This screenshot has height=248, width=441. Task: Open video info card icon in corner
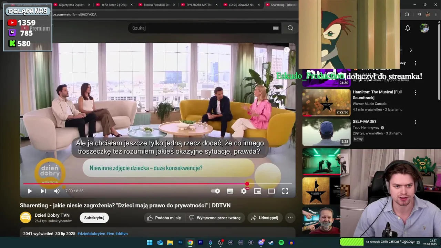[x=287, y=50]
